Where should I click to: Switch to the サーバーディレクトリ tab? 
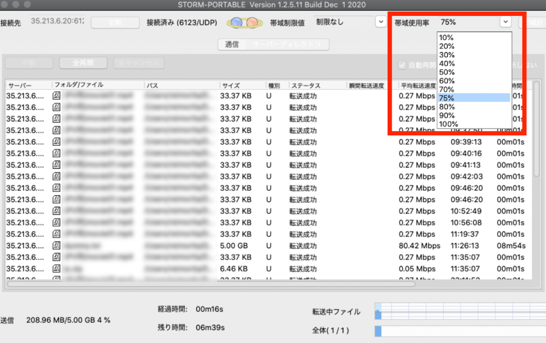tap(287, 44)
